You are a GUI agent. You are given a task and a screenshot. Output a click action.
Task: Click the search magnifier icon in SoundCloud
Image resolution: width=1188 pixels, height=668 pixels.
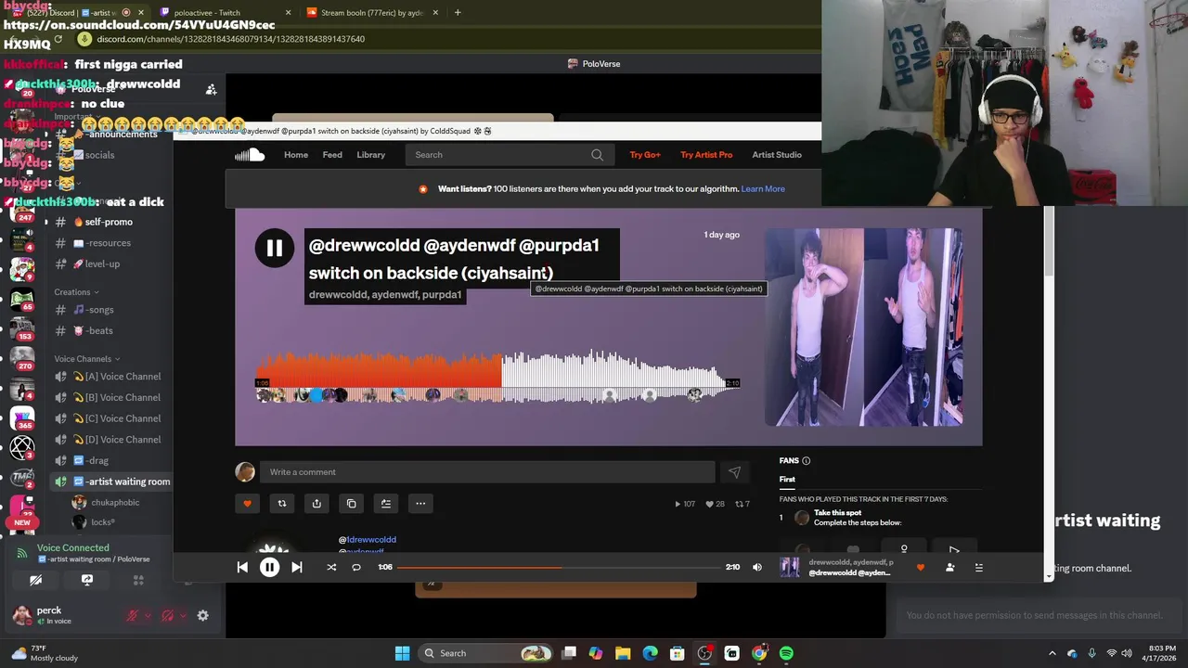coord(597,155)
